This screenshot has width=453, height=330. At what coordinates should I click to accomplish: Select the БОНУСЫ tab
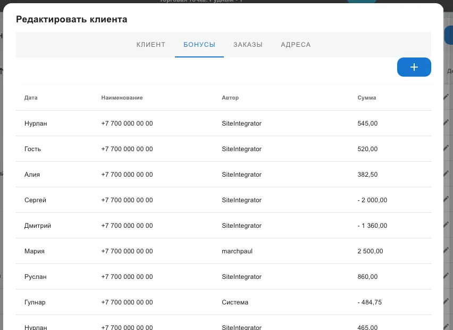point(199,45)
